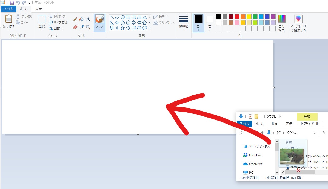This screenshot has width=328, height=189.
Task: Choose the yellow color swatch
Action: click(x=249, y=17)
